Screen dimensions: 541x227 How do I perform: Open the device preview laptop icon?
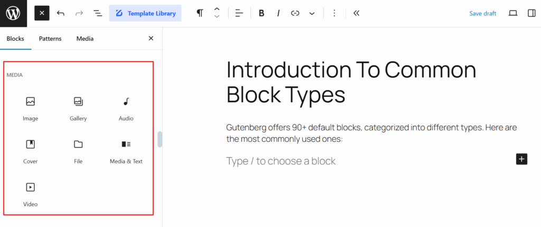tap(513, 13)
